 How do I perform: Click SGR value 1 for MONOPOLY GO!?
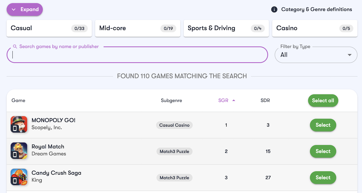coord(226,125)
